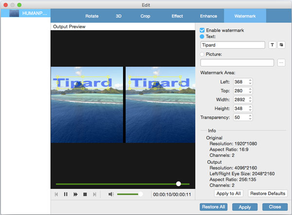
Task: Adjust the Height value stepper arrows
Action: 250,109
